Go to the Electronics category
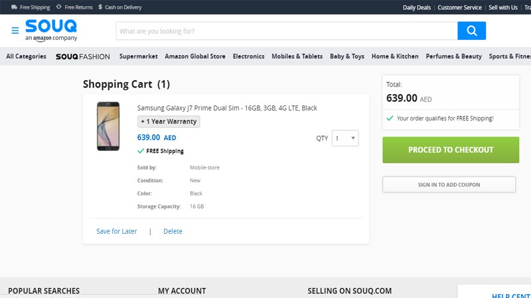 (x=248, y=56)
